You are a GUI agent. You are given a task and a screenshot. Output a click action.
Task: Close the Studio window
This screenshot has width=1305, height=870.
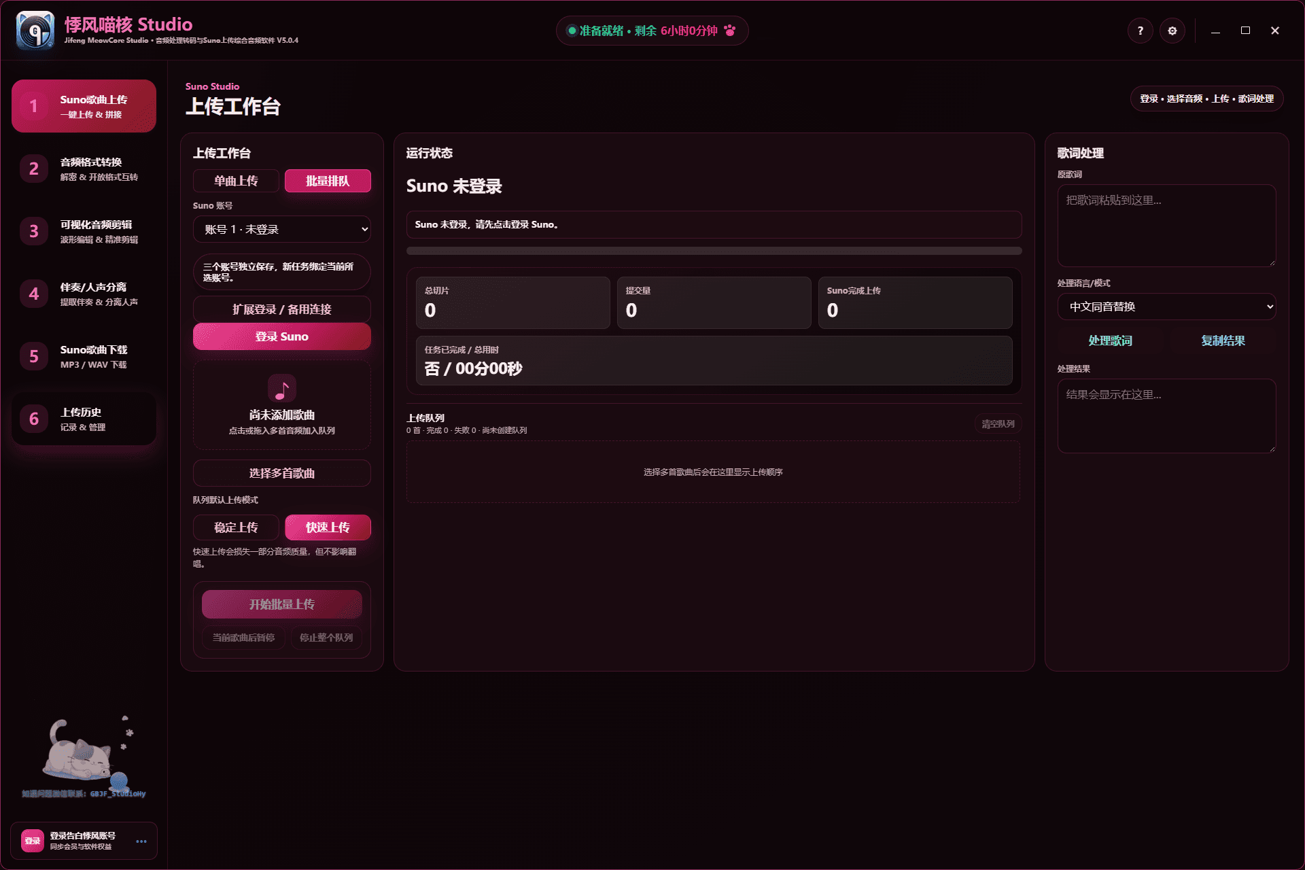tap(1275, 31)
